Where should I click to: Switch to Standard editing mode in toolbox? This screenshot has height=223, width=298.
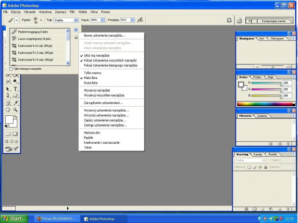click(8, 134)
